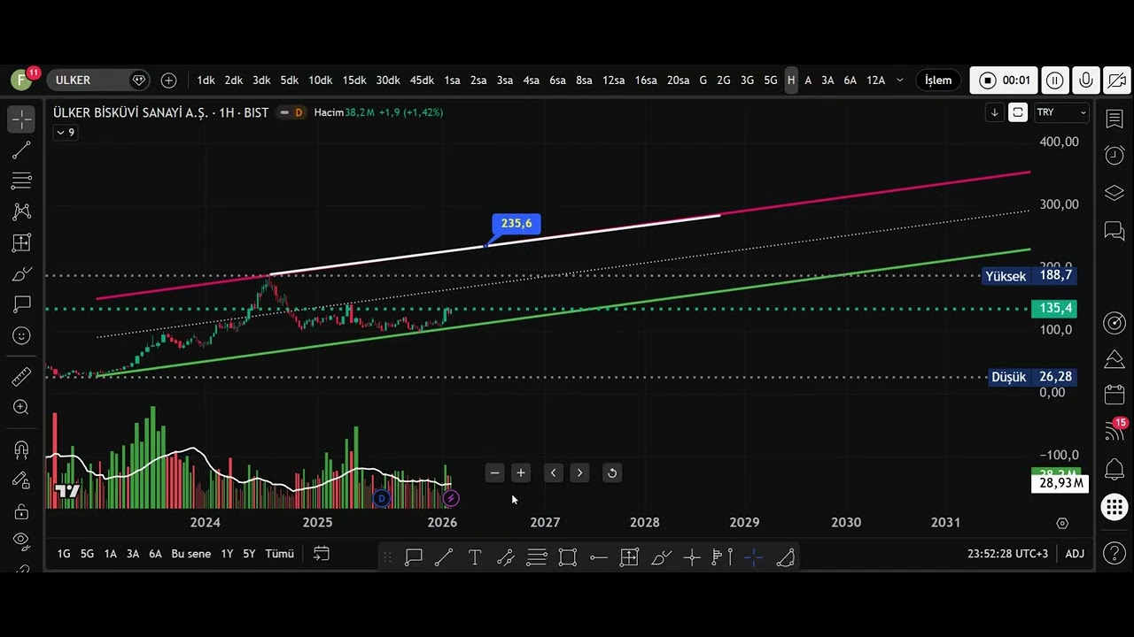Open the emoji icons tool
The width and height of the screenshot is (1134, 637).
tap(21, 335)
